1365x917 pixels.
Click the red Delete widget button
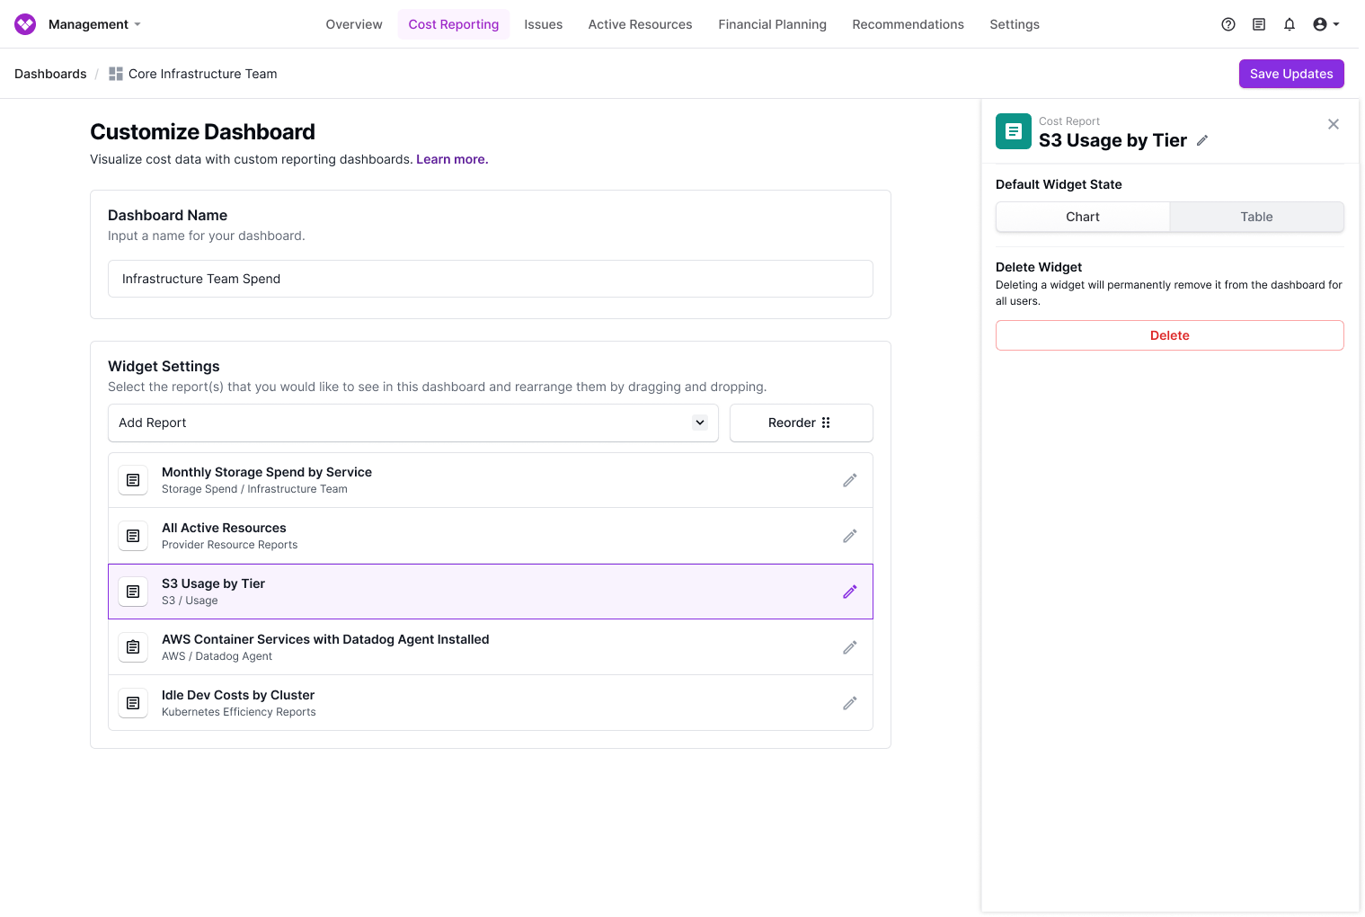1169,335
